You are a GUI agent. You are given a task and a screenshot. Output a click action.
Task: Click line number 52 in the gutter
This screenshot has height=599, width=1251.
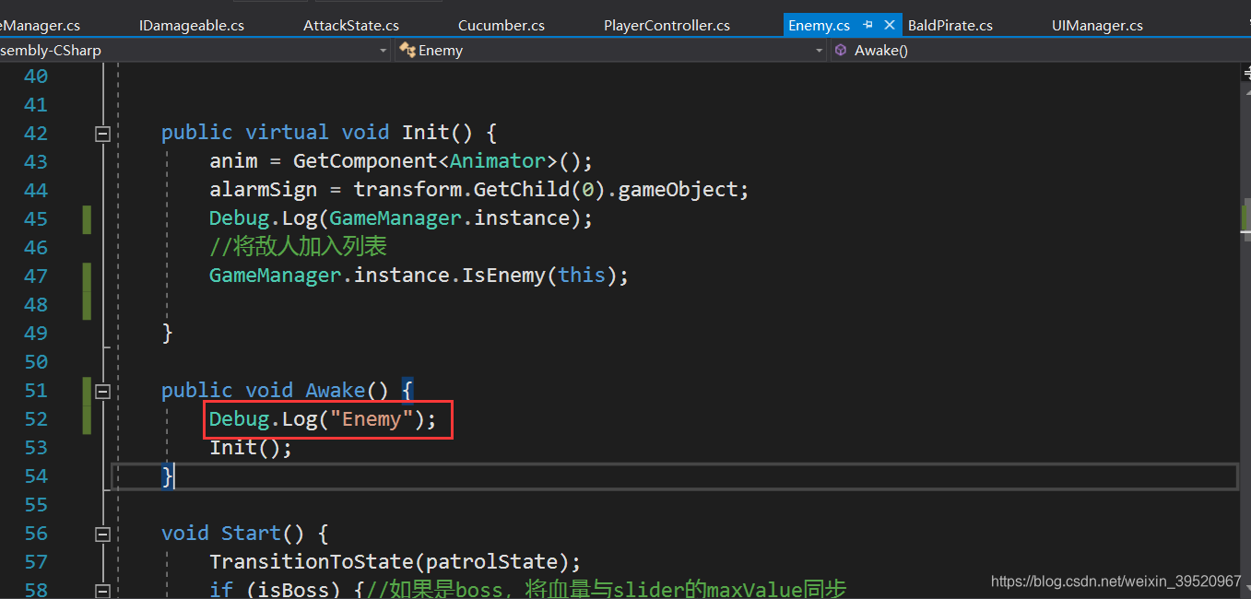click(x=36, y=418)
